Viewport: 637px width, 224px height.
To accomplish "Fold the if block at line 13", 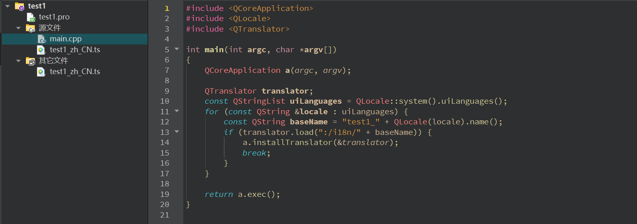I will click(x=176, y=131).
